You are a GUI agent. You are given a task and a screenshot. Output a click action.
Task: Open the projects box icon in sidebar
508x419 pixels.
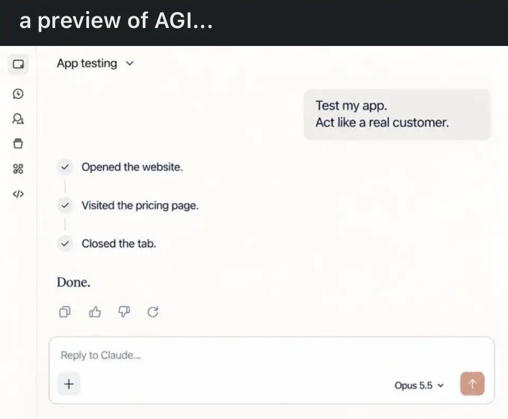tap(18, 143)
